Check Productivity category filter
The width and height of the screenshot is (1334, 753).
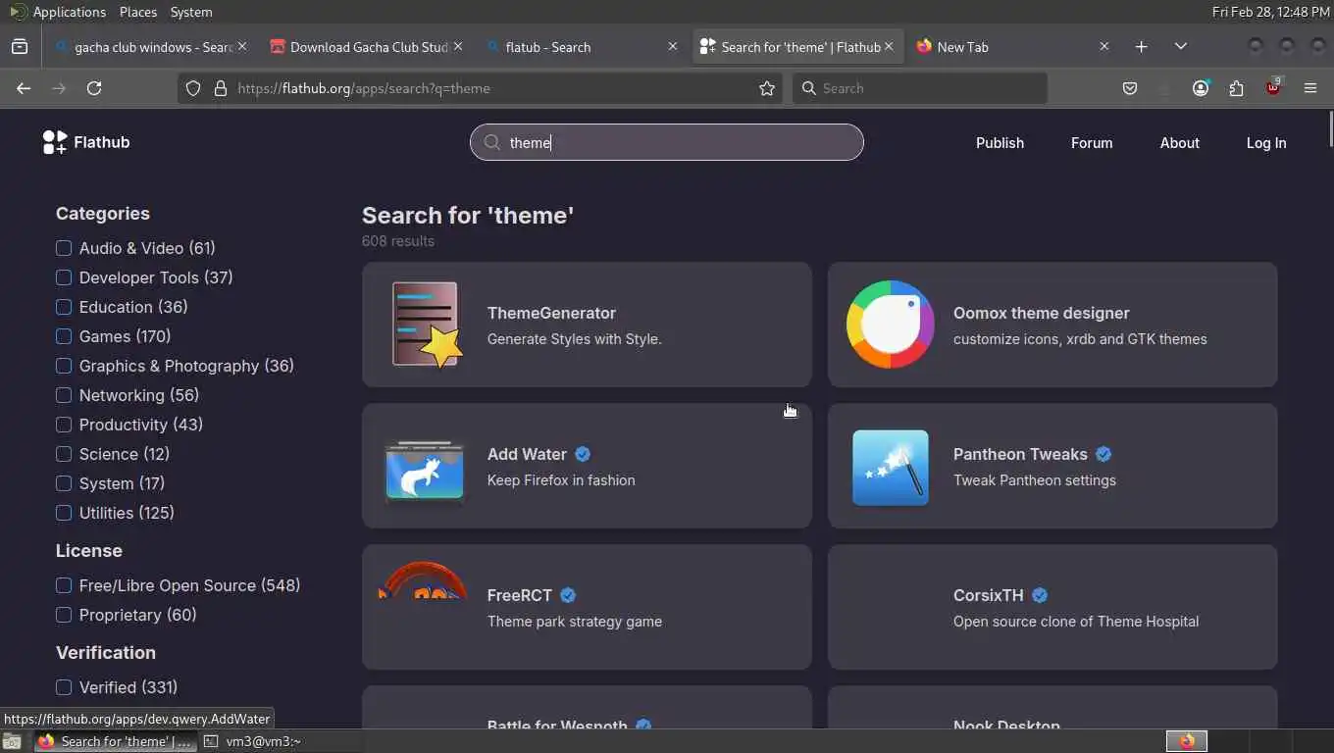[x=64, y=425]
